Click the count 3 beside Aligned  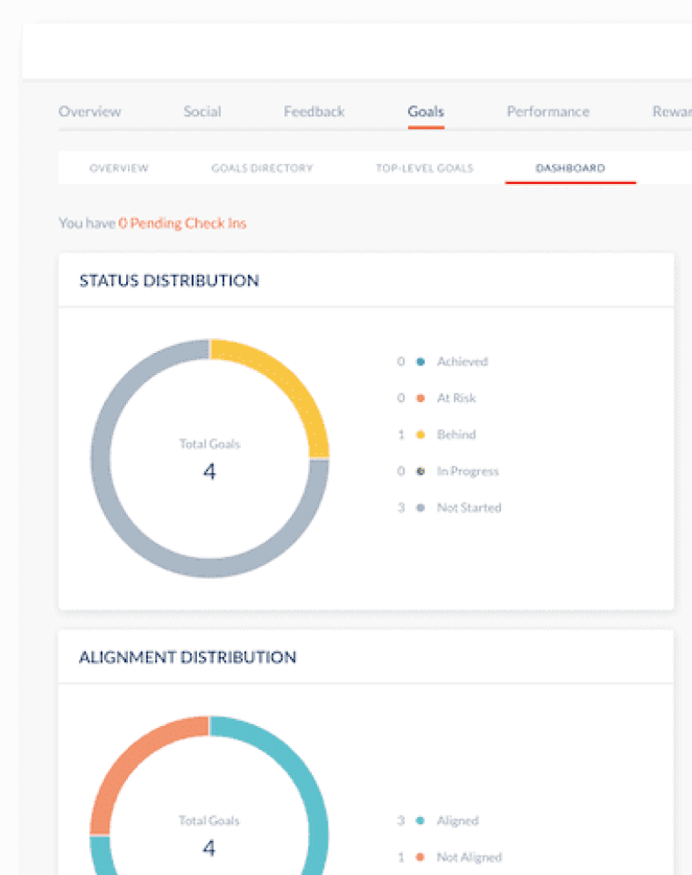click(x=401, y=821)
